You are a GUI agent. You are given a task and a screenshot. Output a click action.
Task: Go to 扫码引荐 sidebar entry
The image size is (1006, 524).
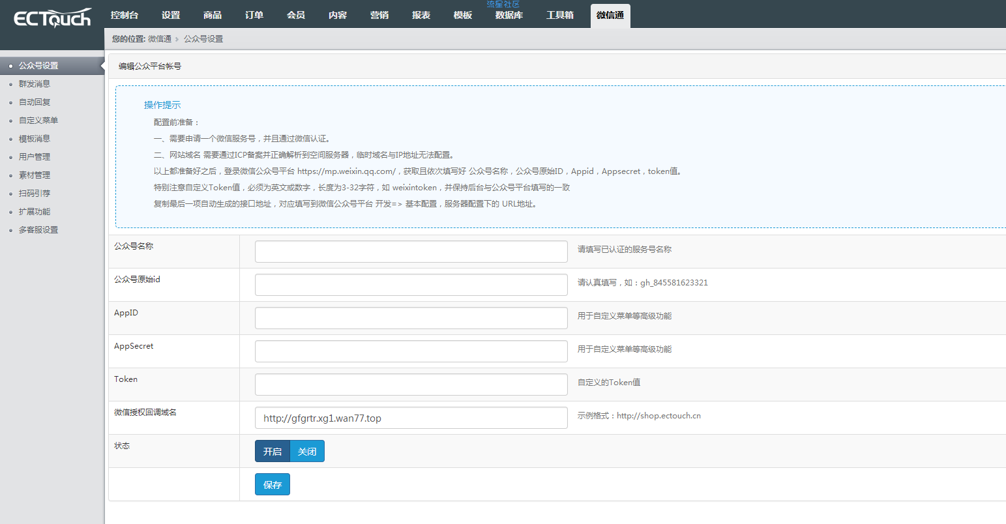pyautogui.click(x=35, y=194)
